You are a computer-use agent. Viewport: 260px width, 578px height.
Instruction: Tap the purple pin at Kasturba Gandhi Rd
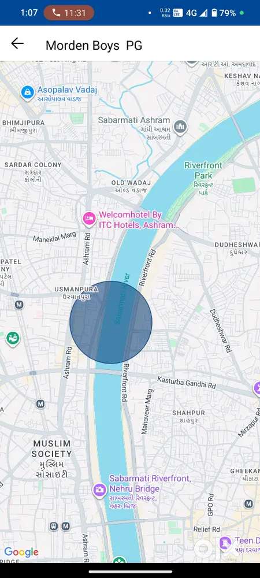click(258, 388)
